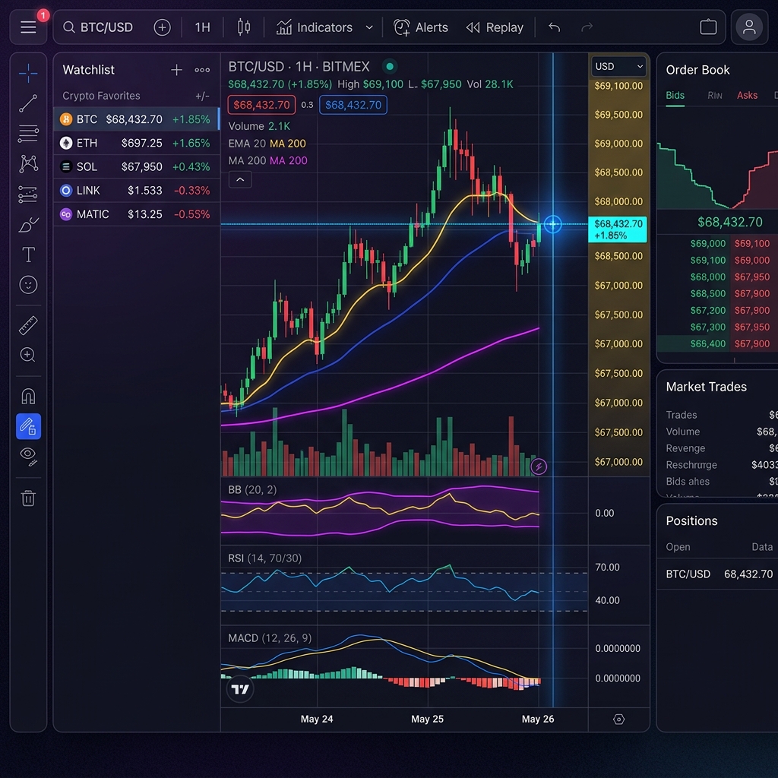Select MATIC row in watchlist
This screenshot has height=778, width=778.
[x=137, y=214]
